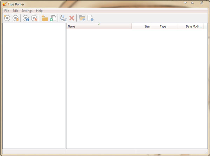
Task: Minimize the True Burner window
Action: pos(185,3)
